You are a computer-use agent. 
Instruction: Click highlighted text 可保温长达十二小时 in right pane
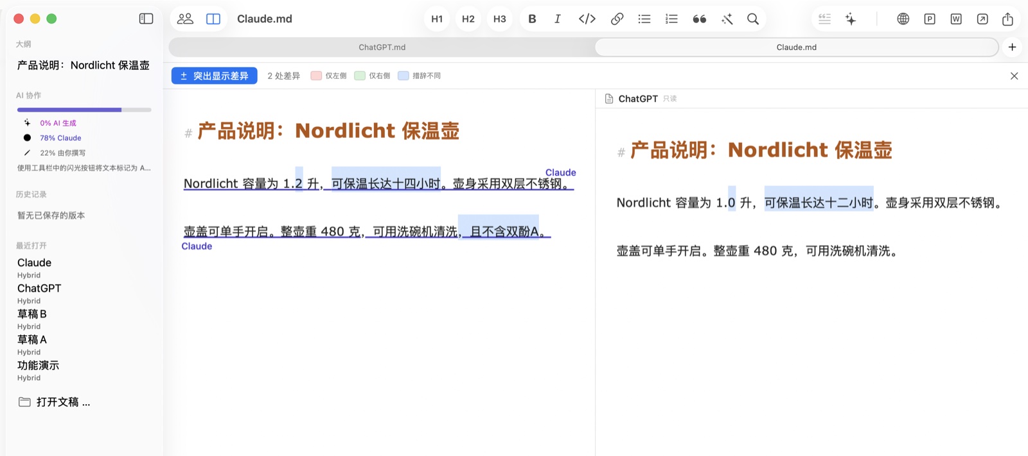pos(819,203)
